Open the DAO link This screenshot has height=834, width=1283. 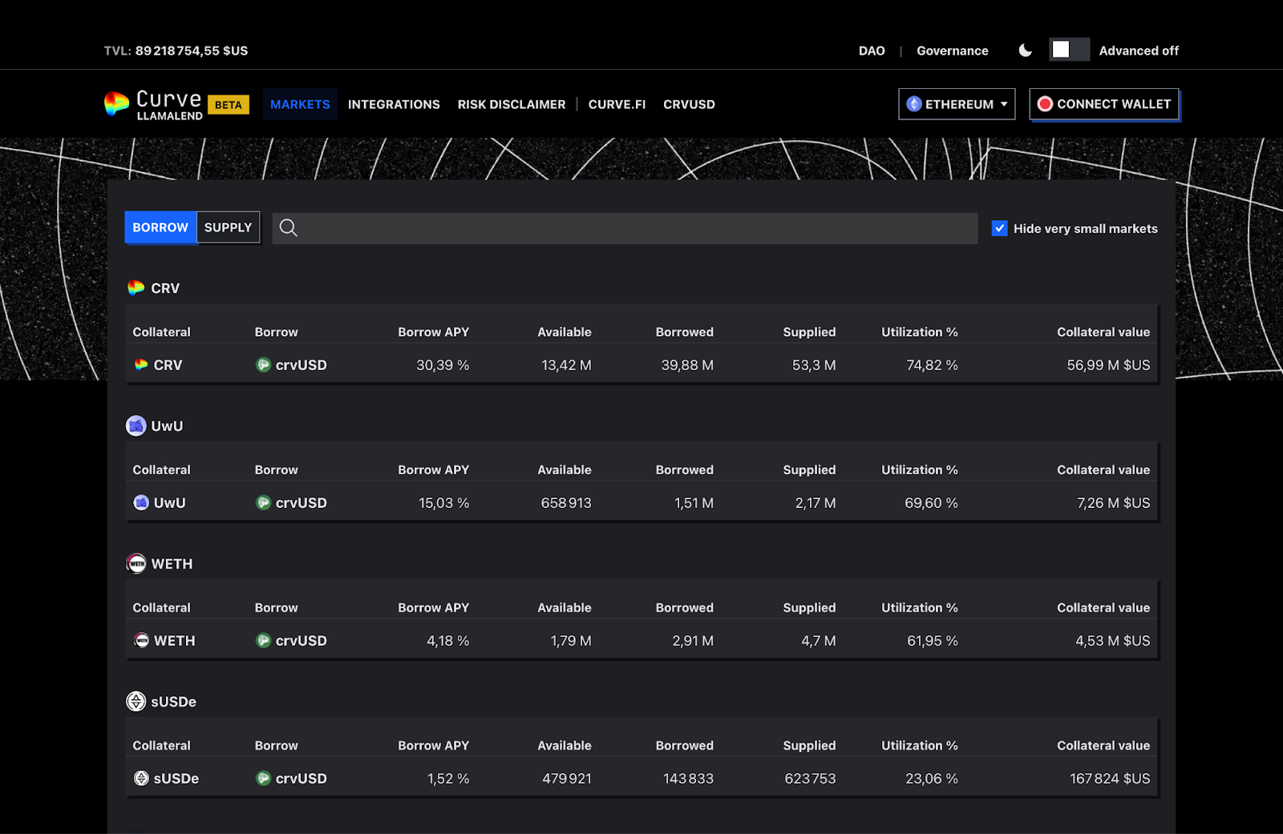[x=872, y=50]
